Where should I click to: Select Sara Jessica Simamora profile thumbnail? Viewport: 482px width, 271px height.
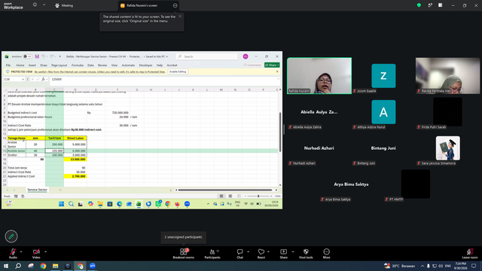click(447, 148)
